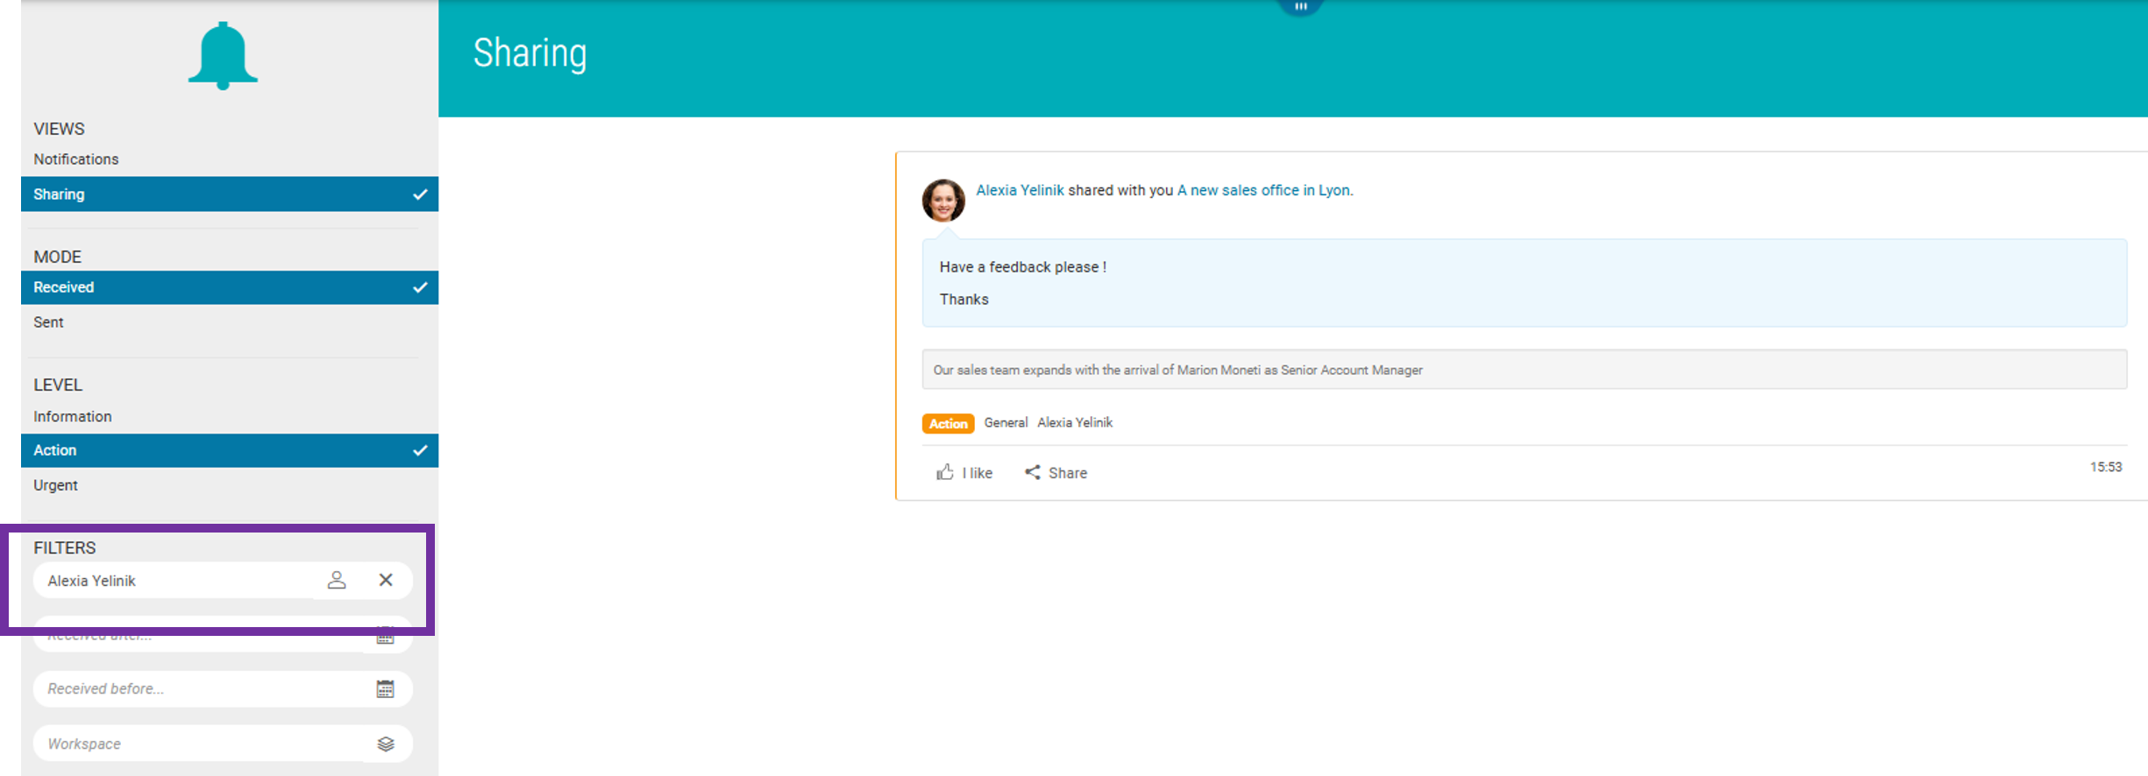Filter by Urgent level
Screen dimensions: 2148x776
tap(55, 484)
